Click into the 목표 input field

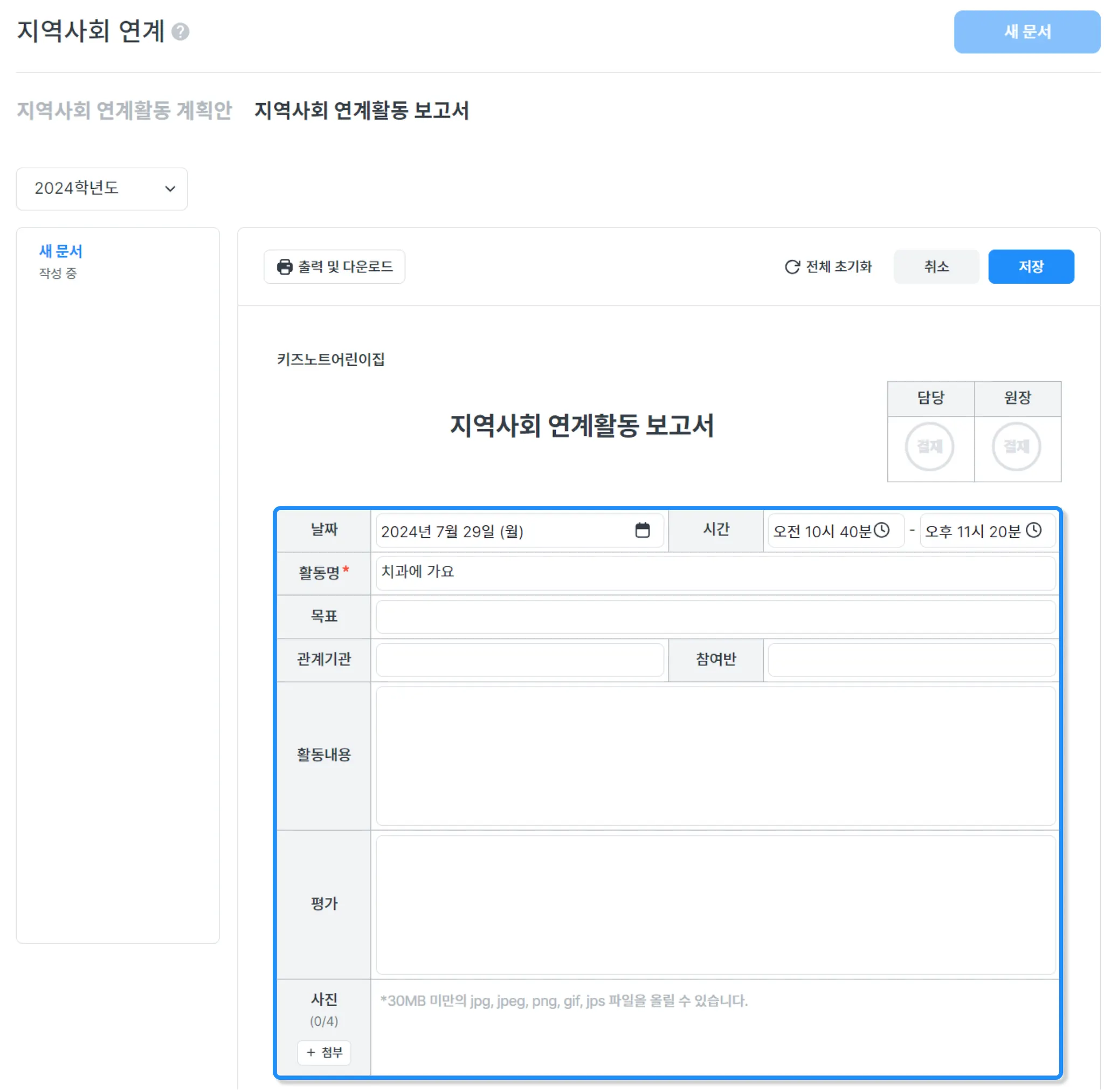715,616
